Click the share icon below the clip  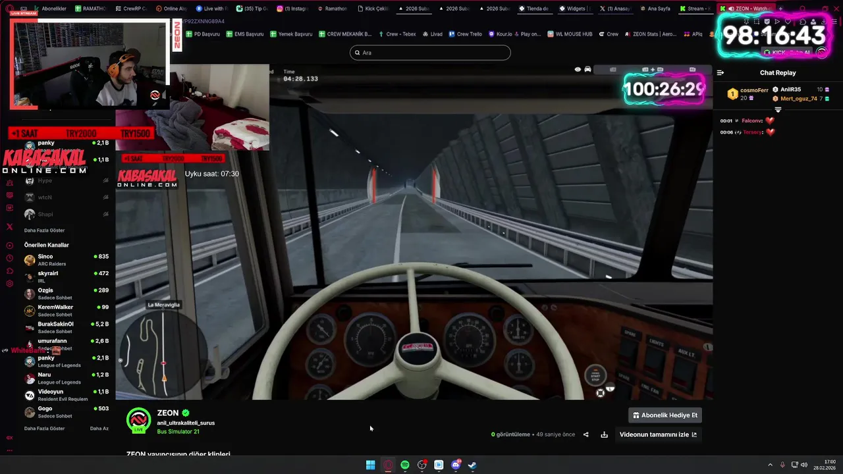pos(585,434)
